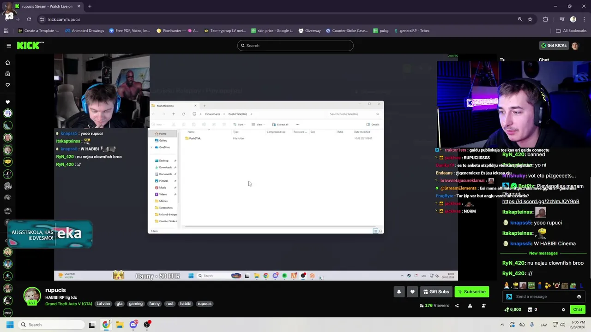Open the Browse icon in Kick sidebar
Viewport: 591px width, 332px height.
7,74
